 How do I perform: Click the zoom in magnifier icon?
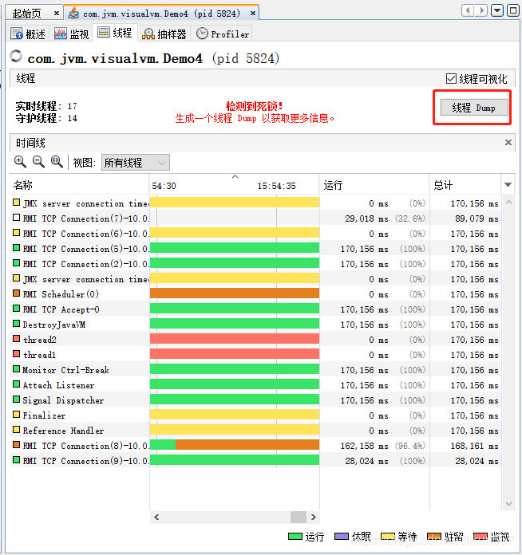click(20, 162)
